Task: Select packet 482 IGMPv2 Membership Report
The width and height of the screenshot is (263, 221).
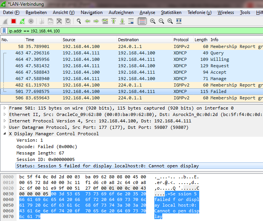Action: [132, 85]
